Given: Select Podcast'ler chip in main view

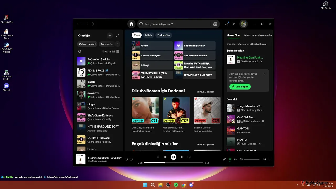Looking at the screenshot, I should pyautogui.click(x=164, y=35).
